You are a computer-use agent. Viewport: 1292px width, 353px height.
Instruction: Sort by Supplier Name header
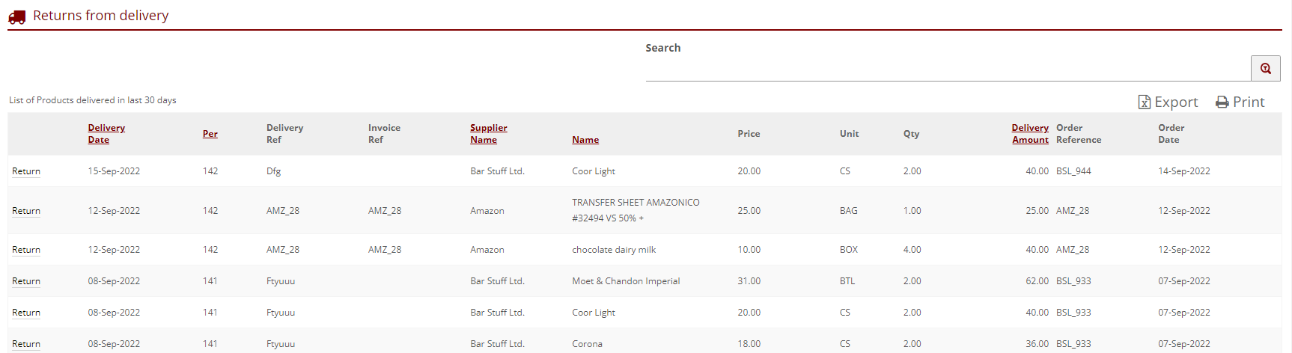click(488, 134)
